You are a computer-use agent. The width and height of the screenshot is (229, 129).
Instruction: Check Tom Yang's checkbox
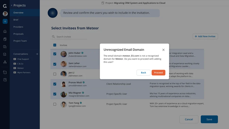[x=55, y=104]
